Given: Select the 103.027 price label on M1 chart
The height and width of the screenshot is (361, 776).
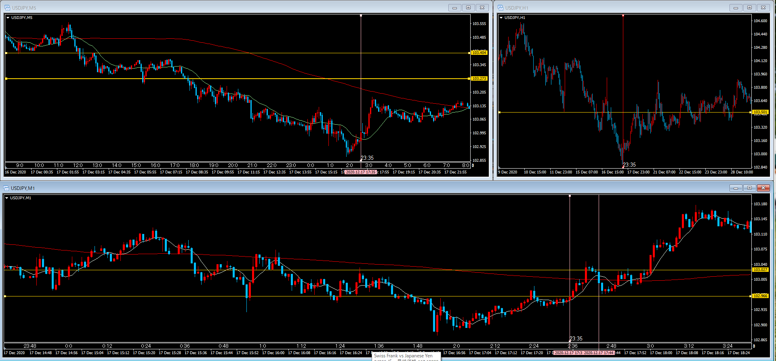Looking at the screenshot, I should click(x=760, y=270).
